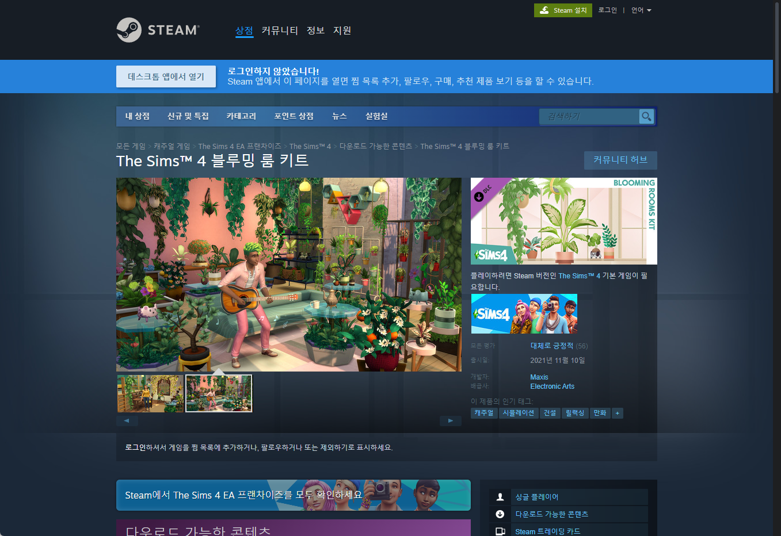Image resolution: width=781 pixels, height=536 pixels.
Task: Click 데스크톱 앱에서 열기 button
Action: [x=166, y=76]
